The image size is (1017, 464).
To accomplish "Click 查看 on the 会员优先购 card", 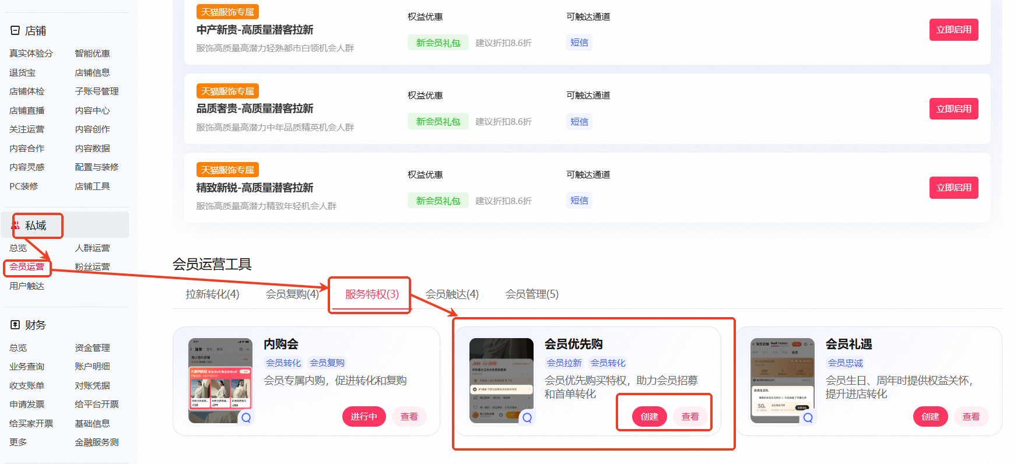I will coord(690,416).
